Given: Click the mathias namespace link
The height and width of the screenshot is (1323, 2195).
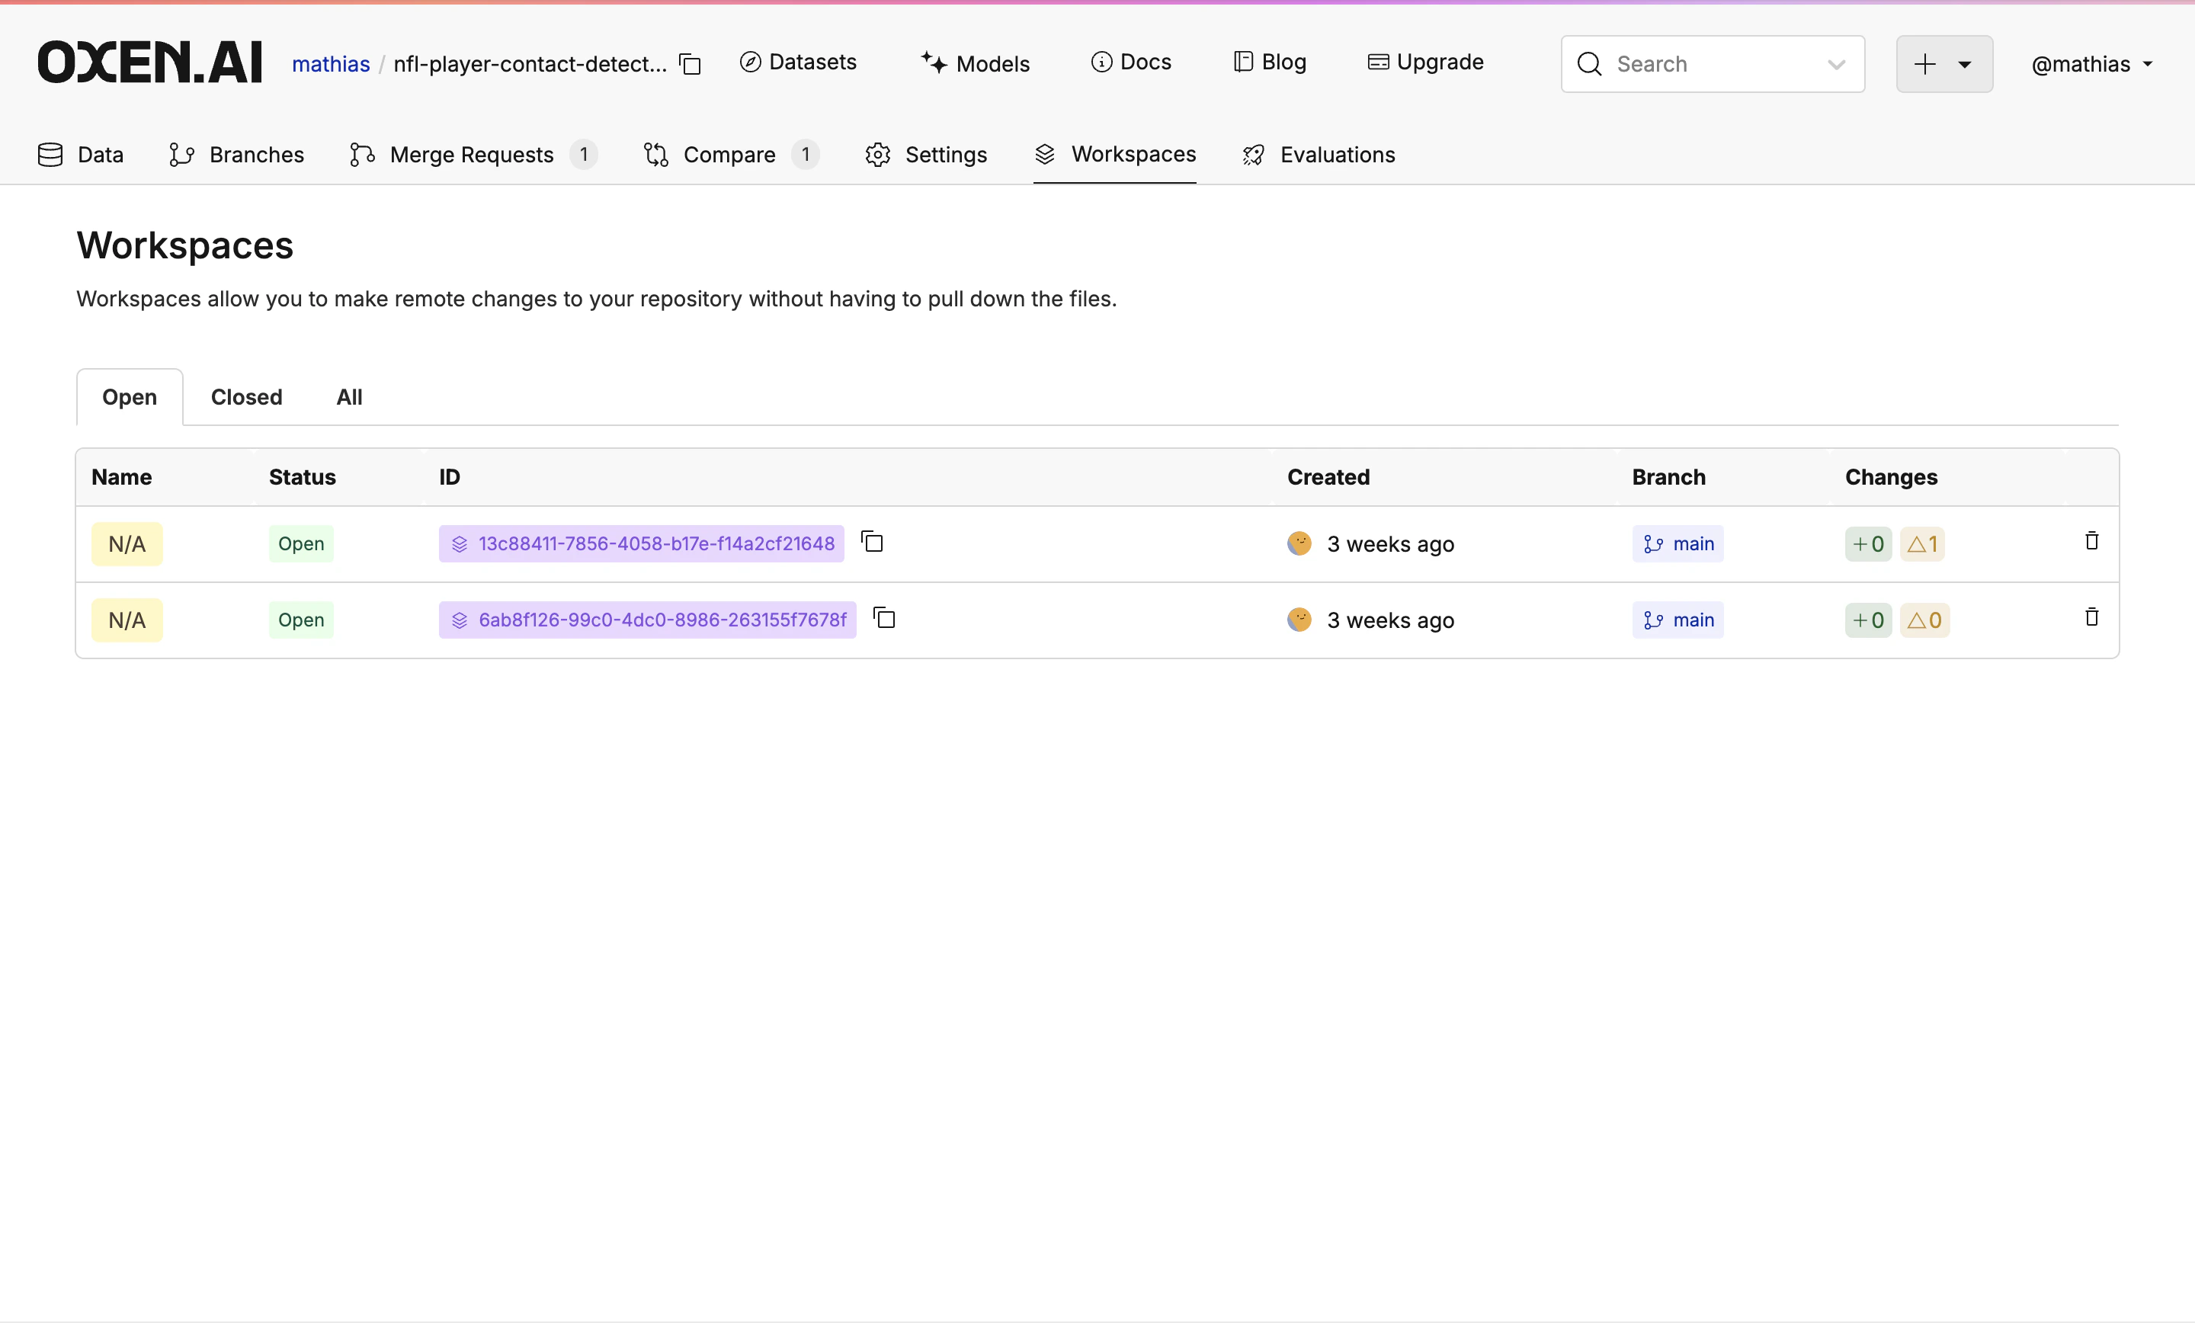Looking at the screenshot, I should tap(331, 64).
